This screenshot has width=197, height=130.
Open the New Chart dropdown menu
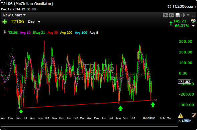(x=14, y=15)
